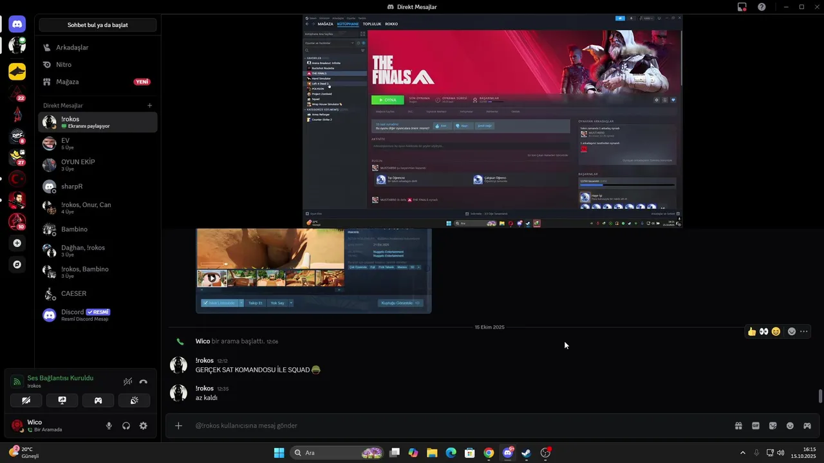Image resolution: width=824 pixels, height=463 pixels.
Task: Open add reaction picker on message
Action: pyautogui.click(x=792, y=332)
